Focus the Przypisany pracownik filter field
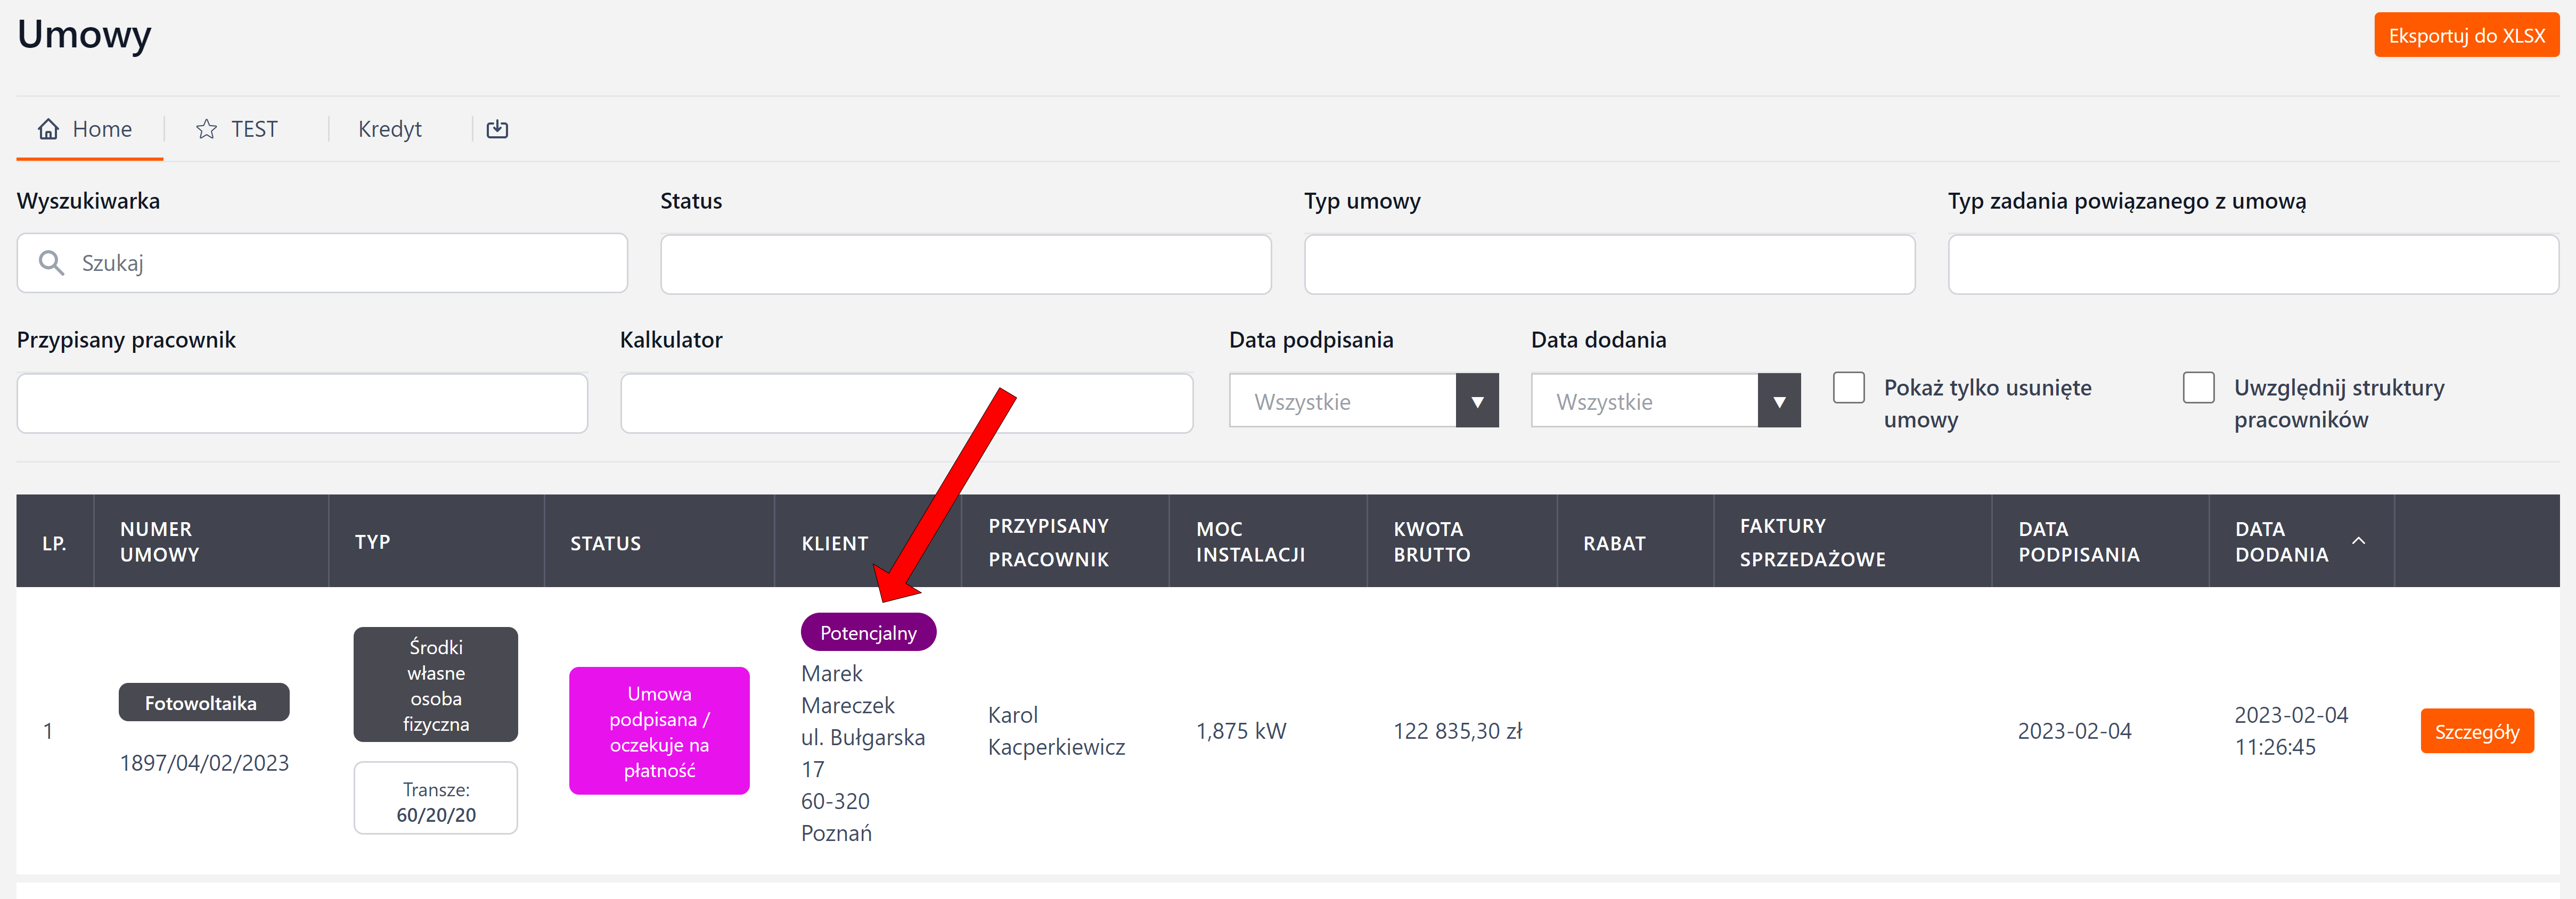Image resolution: width=2576 pixels, height=899 pixels. pos(302,404)
